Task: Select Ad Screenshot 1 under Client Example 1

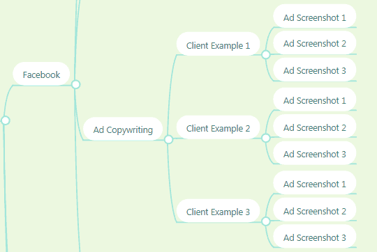Action: [x=314, y=16]
